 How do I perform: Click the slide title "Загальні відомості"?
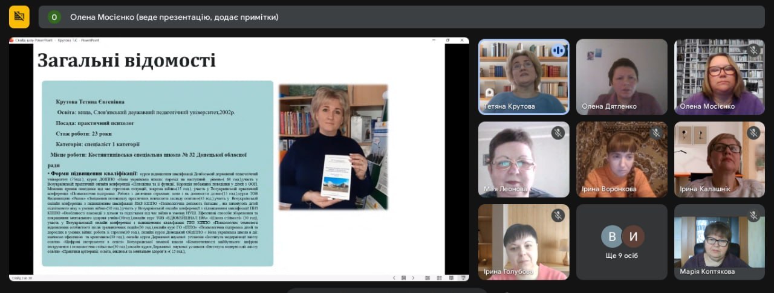(x=126, y=60)
